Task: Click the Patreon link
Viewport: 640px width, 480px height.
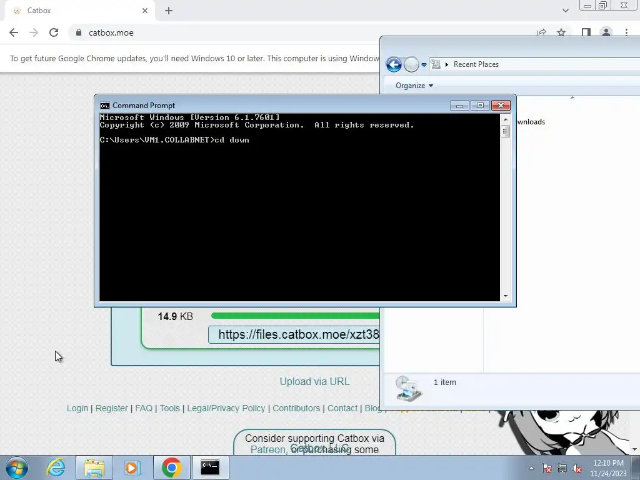Action: click(267, 450)
